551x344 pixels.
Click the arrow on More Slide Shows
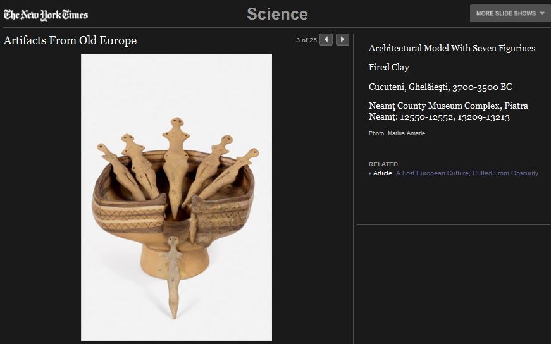pos(542,13)
